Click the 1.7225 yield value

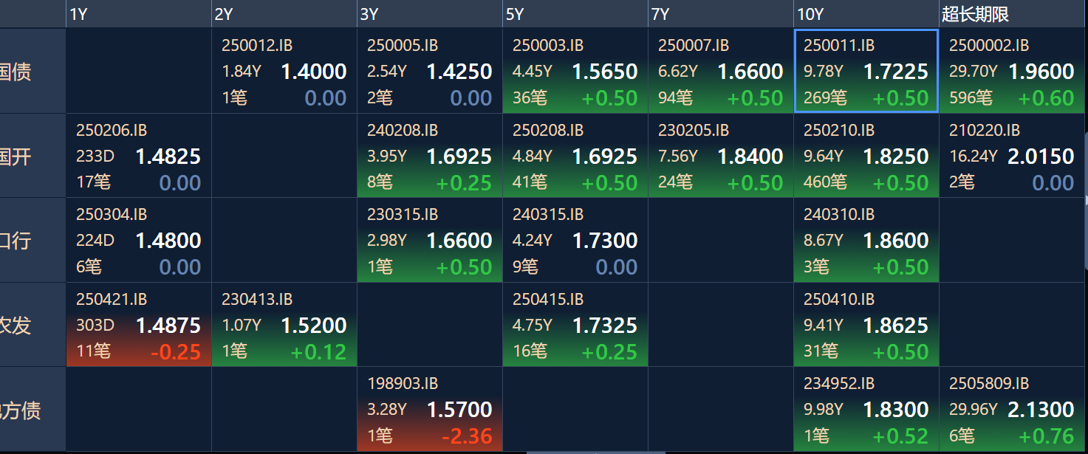(x=896, y=72)
